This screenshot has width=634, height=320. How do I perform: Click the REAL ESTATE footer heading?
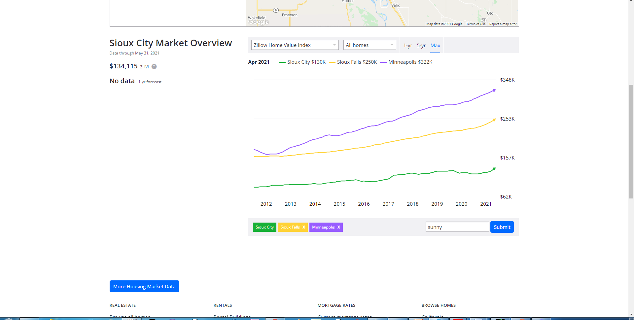pos(123,305)
